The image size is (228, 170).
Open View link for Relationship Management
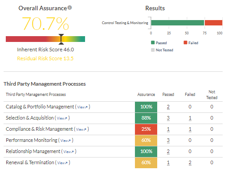(x=69, y=152)
